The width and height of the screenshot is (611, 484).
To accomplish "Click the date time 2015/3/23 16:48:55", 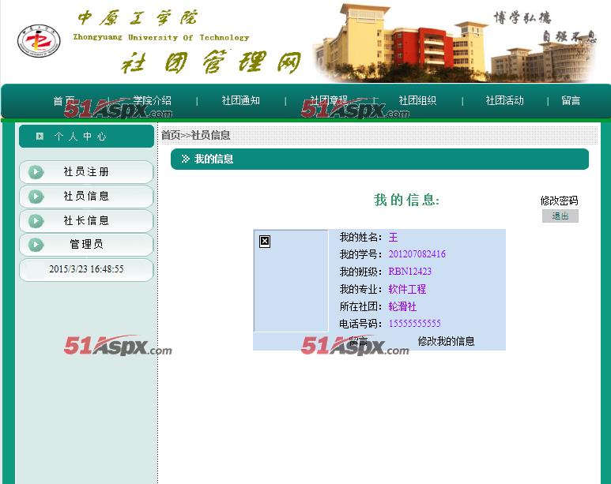I will click(86, 269).
